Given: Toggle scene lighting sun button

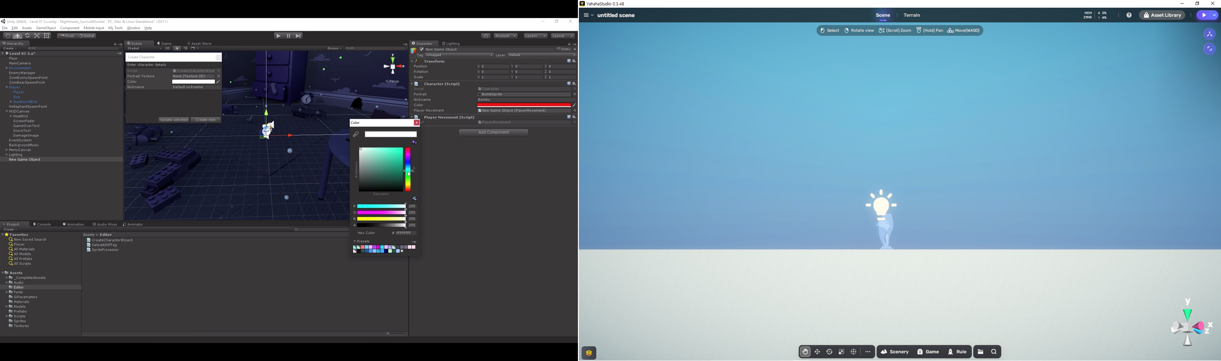Looking at the screenshot, I should [x=177, y=48].
